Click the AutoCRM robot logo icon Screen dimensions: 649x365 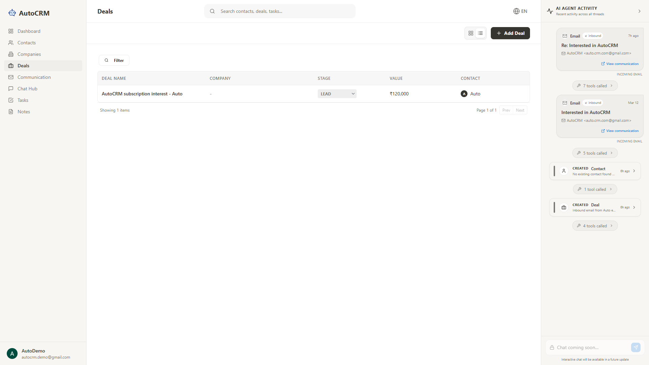[x=12, y=13]
